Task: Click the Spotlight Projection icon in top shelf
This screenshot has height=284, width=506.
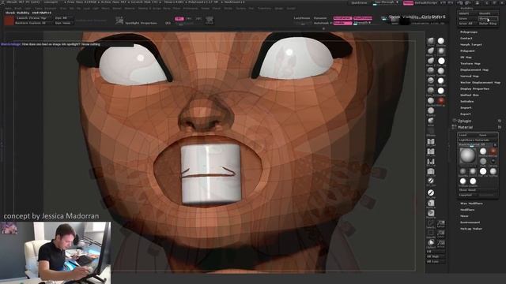Action: click(119, 21)
